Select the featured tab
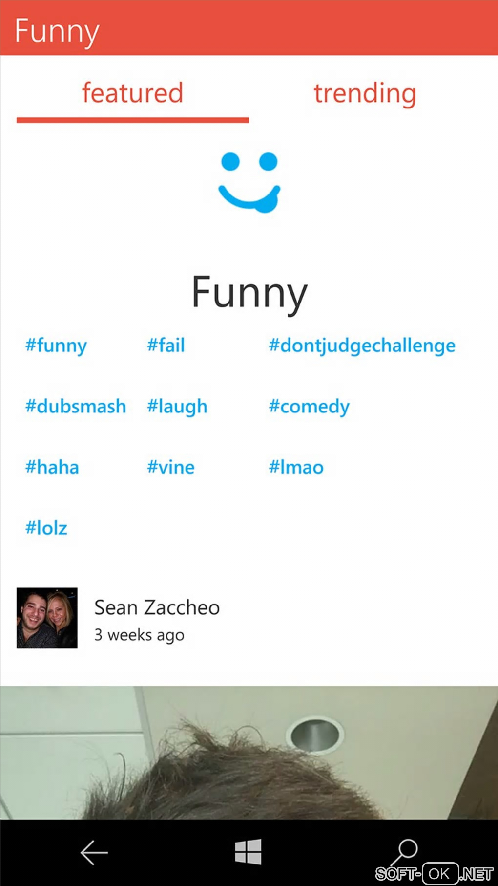 tap(132, 93)
